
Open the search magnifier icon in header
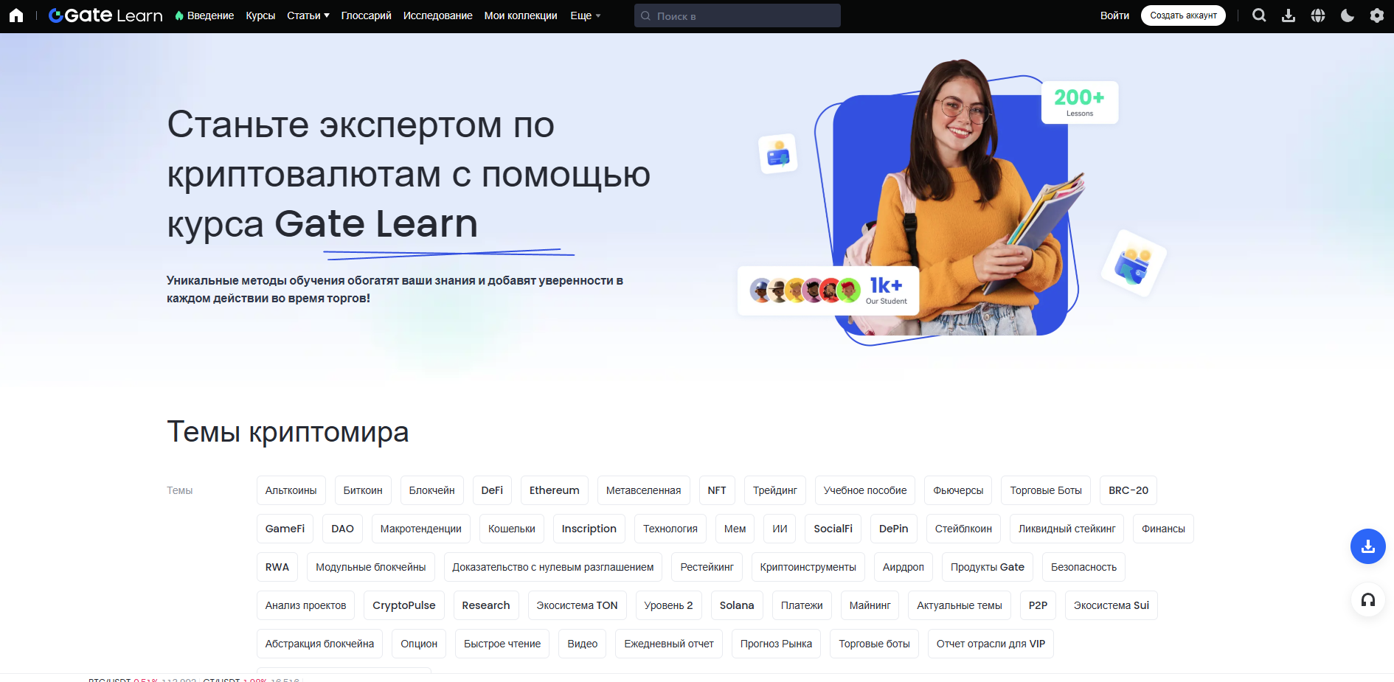[1259, 15]
